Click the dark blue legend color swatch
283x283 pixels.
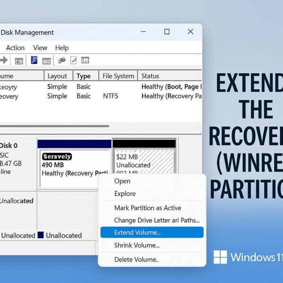(41, 235)
